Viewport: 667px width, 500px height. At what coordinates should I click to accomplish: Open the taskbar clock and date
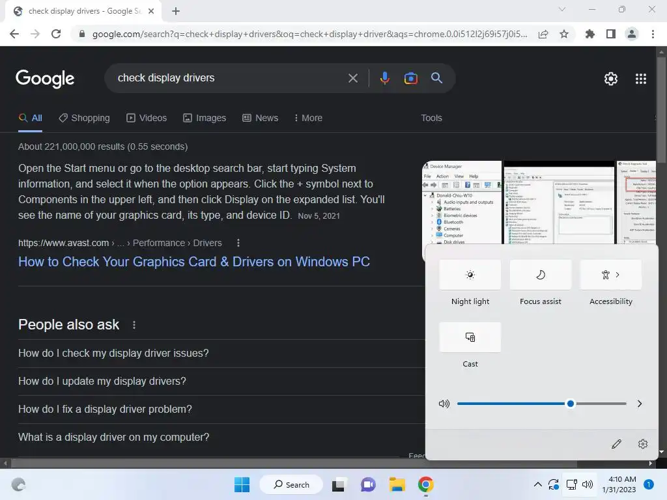pyautogui.click(x=619, y=484)
